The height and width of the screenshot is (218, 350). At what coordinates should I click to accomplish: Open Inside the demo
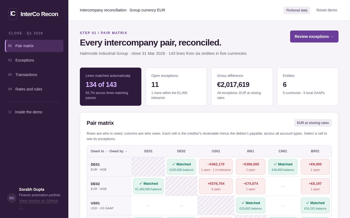[34, 112]
